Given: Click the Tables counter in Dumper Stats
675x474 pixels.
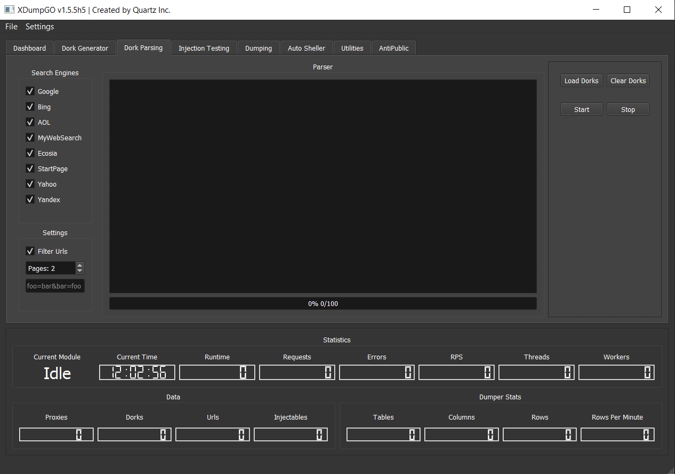Looking at the screenshot, I should pos(383,435).
